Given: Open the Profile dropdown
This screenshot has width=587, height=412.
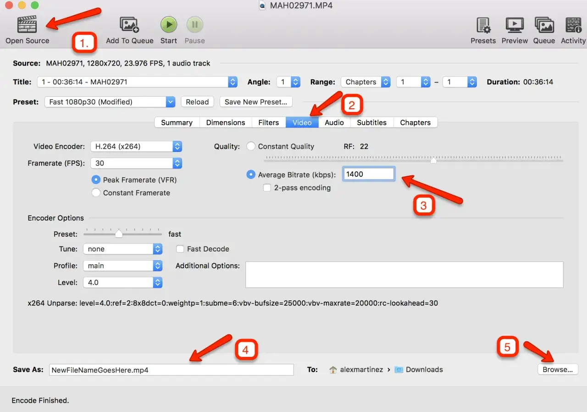Looking at the screenshot, I should [122, 266].
